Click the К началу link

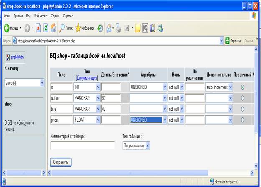point(12,68)
